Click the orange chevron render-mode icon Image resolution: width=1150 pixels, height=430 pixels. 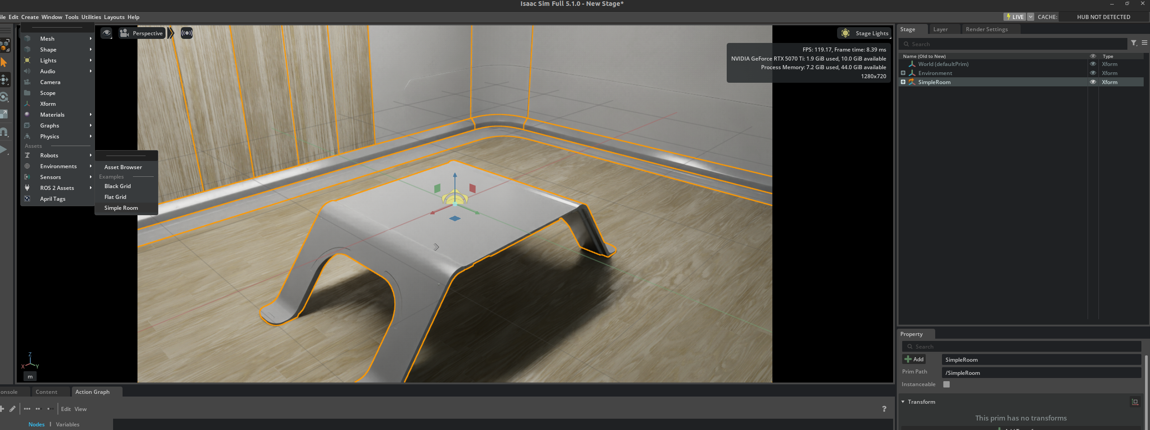[x=171, y=33]
